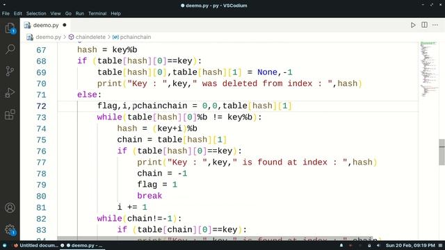Click the chaindelete function symbol icon

click(x=71, y=37)
